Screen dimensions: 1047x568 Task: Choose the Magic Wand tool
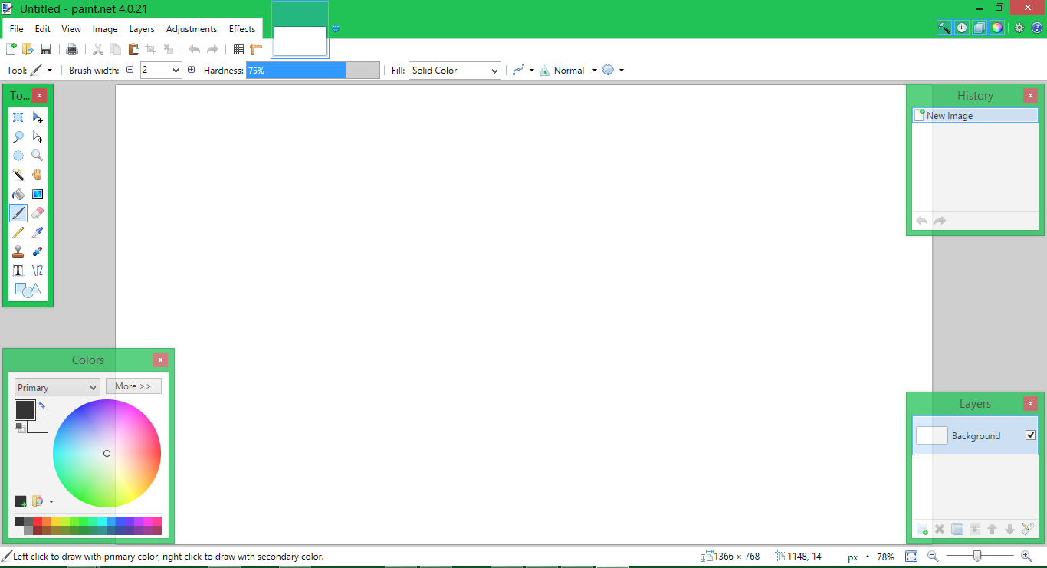[18, 175]
